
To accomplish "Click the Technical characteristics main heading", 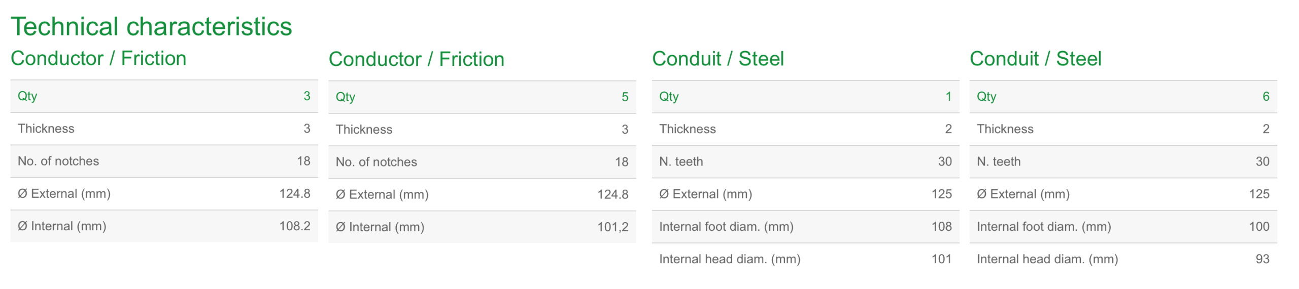I will click(151, 26).
